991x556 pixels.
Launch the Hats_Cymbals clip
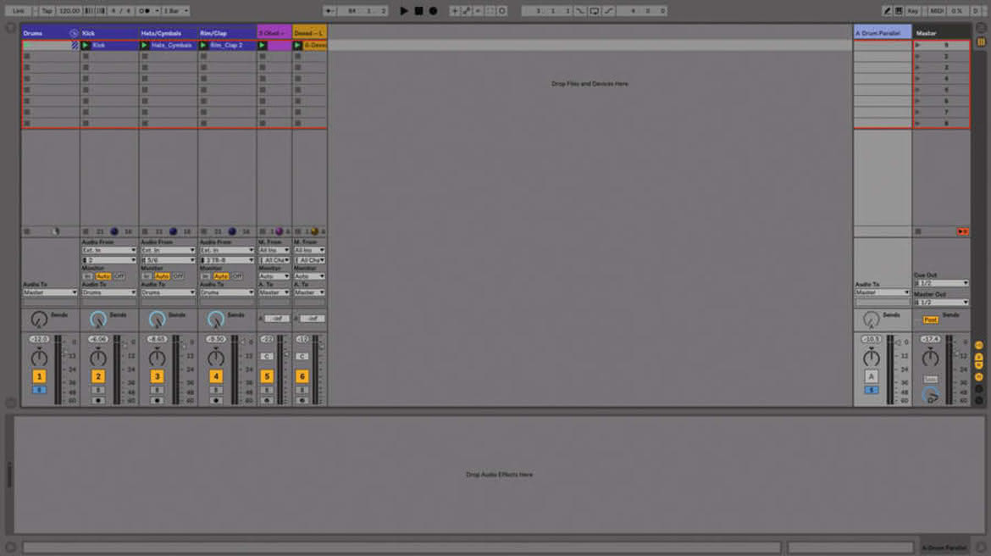[145, 46]
